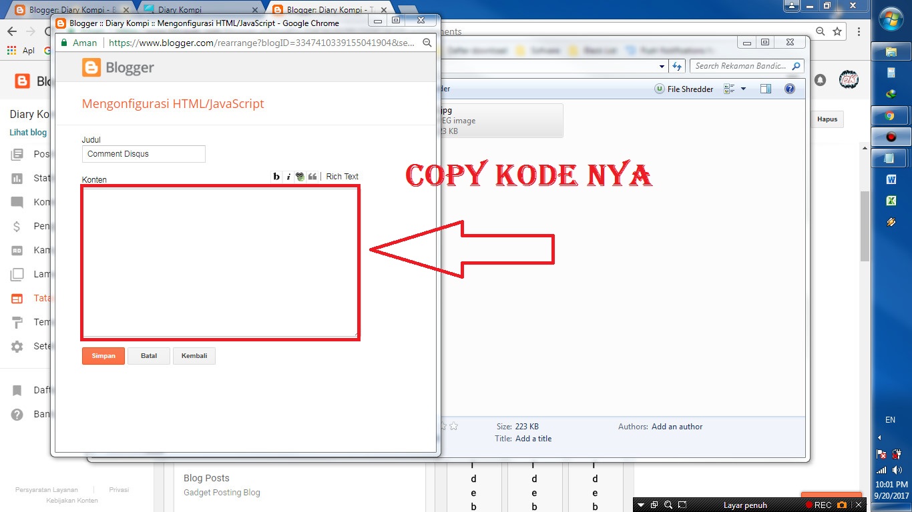This screenshot has width=912, height=512.
Task: Click Add a title in details pane
Action: (x=533, y=439)
